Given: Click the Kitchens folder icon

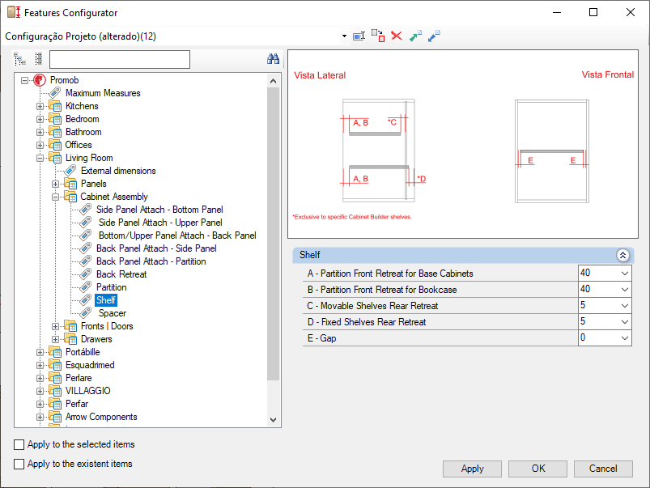Looking at the screenshot, I should 55,106.
